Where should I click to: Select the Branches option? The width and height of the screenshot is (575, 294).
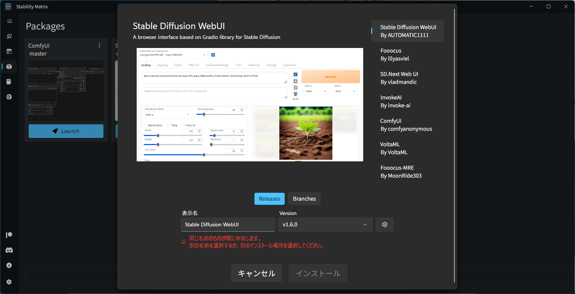304,199
